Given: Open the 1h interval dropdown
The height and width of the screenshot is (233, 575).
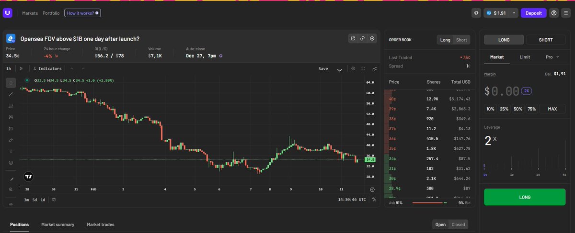Looking at the screenshot, I should point(9,68).
